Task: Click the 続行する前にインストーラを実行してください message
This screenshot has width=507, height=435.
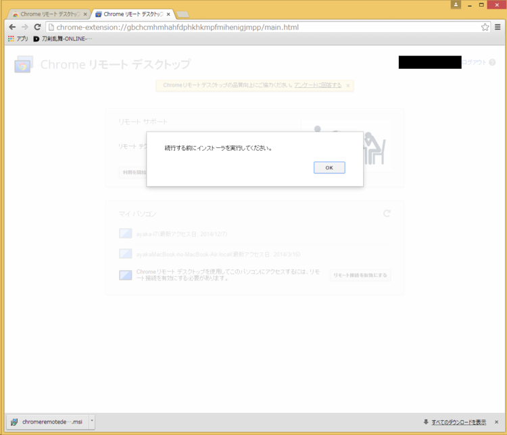Action: point(218,148)
